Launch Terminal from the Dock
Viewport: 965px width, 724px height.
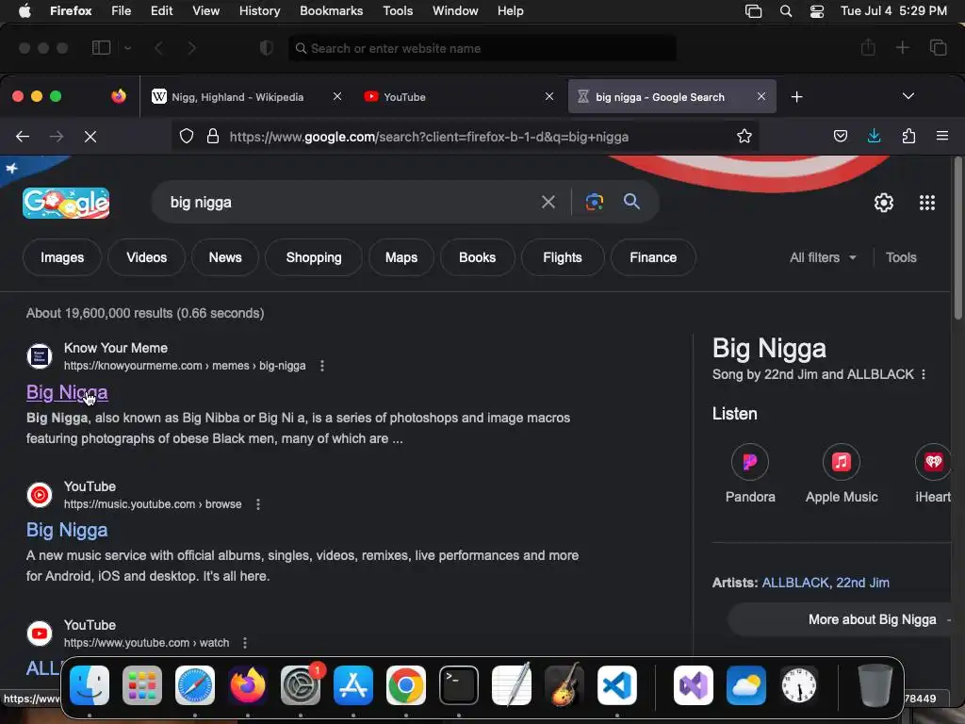459,685
